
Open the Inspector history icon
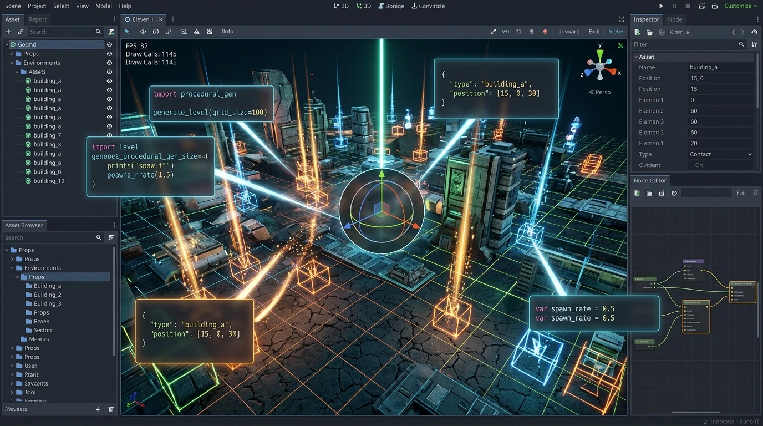pyautogui.click(x=754, y=32)
